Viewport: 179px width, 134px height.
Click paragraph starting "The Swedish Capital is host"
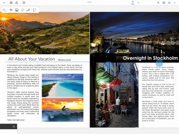click(158, 91)
